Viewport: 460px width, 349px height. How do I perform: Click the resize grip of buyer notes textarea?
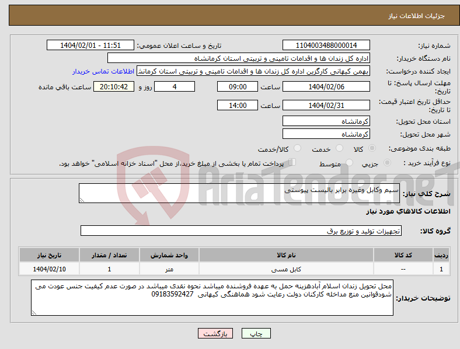(x=34, y=313)
